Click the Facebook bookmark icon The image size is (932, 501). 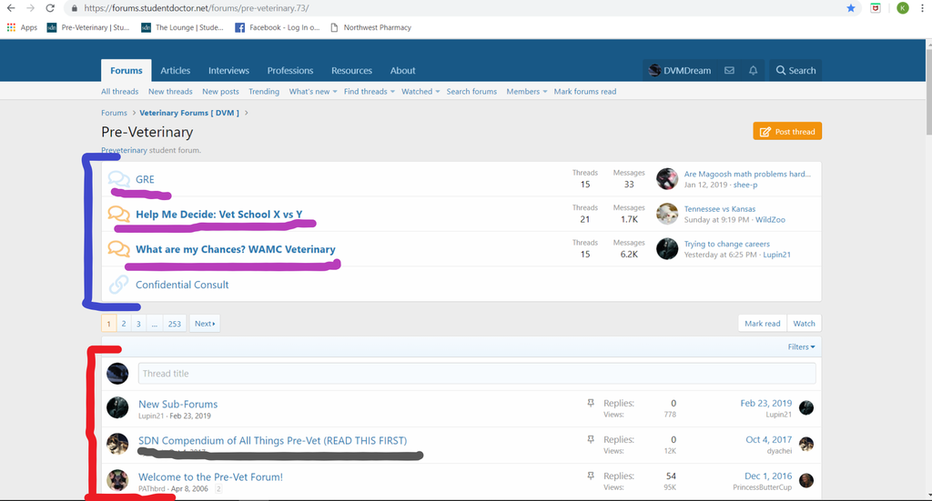[240, 27]
